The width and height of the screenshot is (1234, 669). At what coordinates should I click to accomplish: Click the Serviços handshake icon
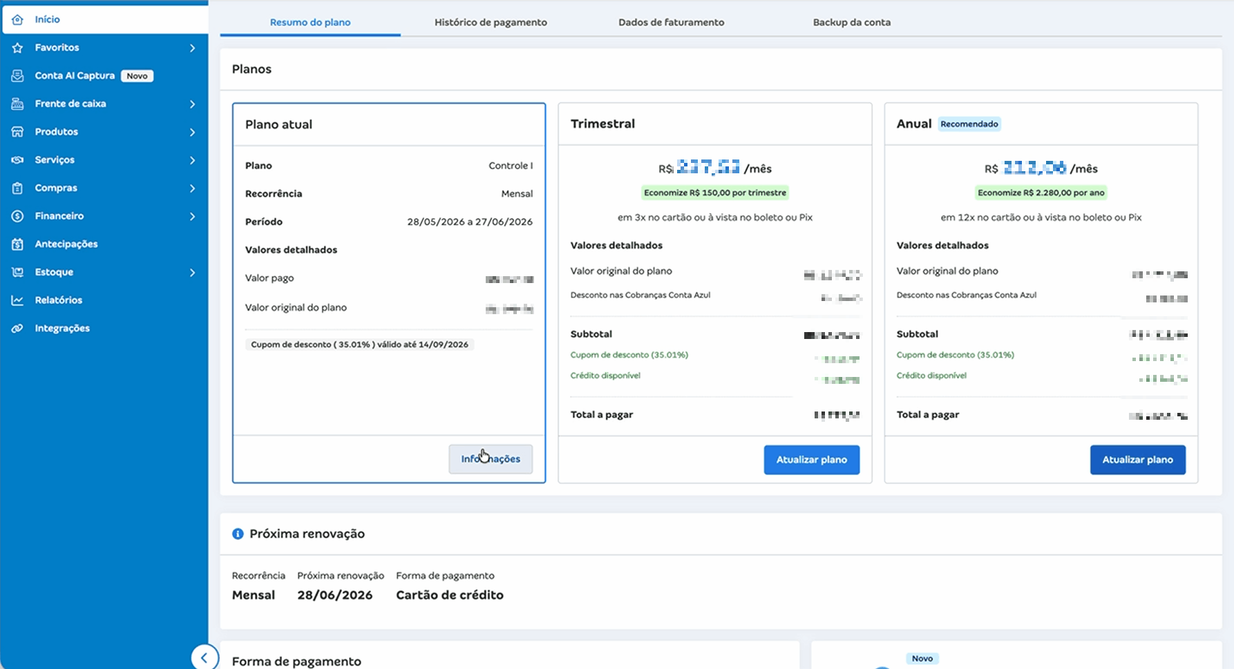point(17,160)
